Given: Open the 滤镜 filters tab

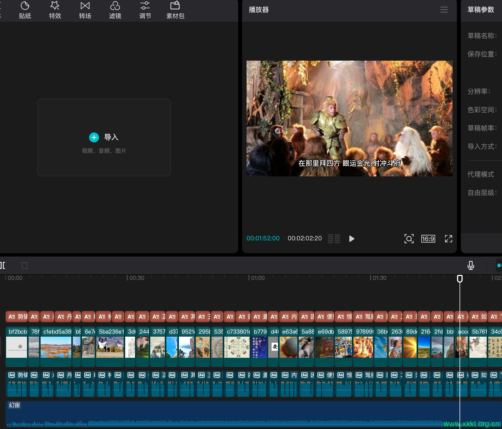Looking at the screenshot, I should (115, 10).
